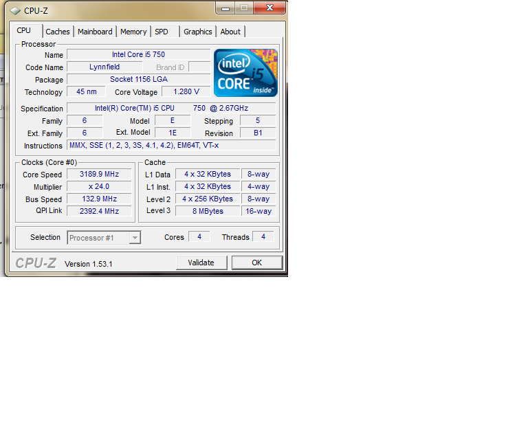Select the CPU tab
Screen dimensions: 528x422
(27, 31)
